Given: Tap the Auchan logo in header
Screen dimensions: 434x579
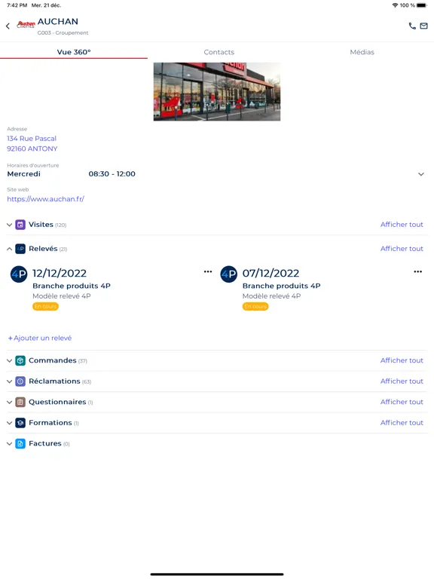Looking at the screenshot, I should click(x=26, y=24).
